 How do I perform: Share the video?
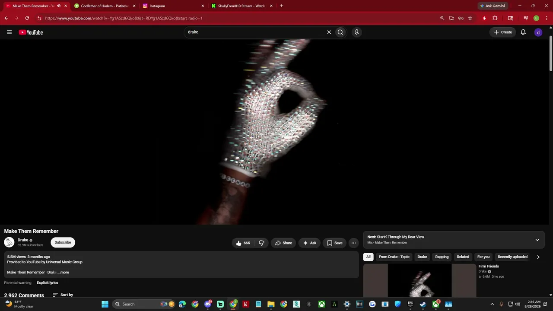pyautogui.click(x=283, y=243)
